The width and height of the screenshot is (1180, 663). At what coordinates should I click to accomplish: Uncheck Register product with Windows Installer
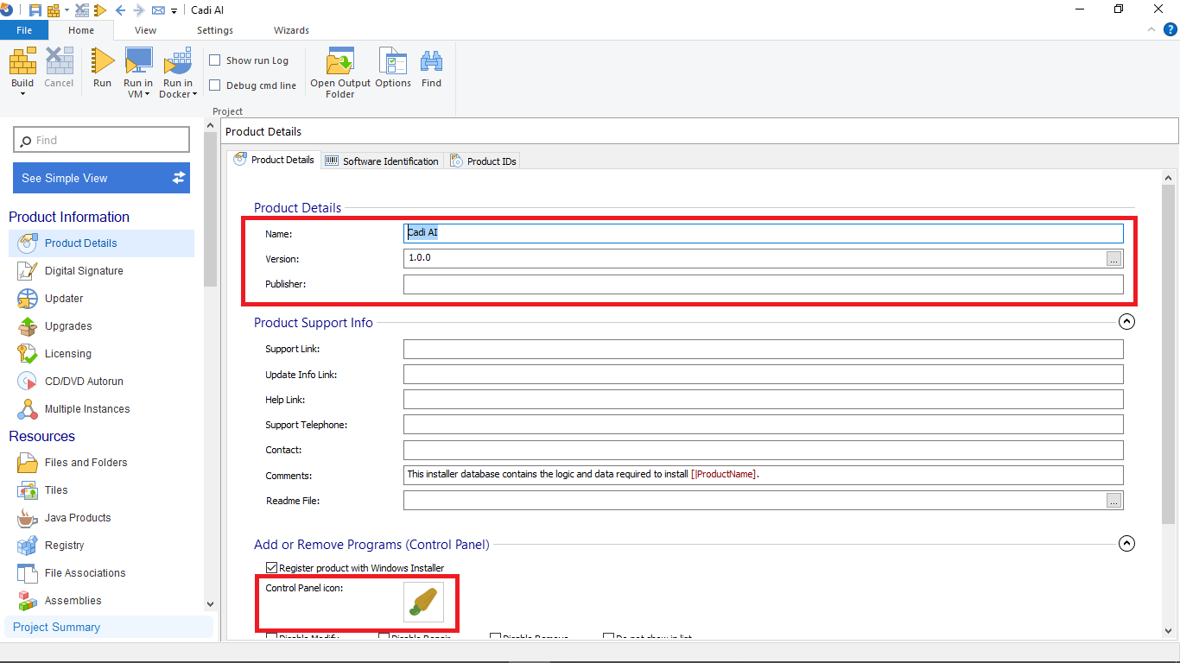tap(272, 568)
